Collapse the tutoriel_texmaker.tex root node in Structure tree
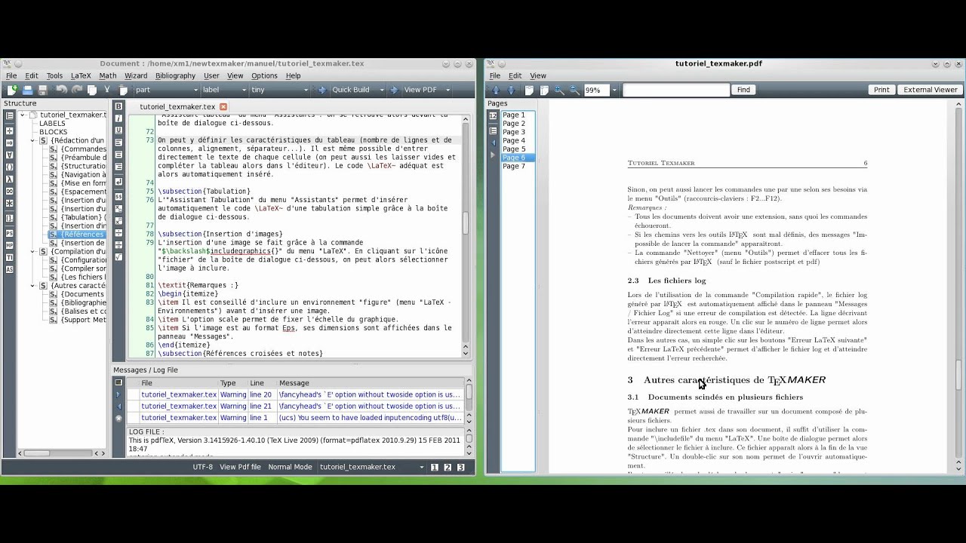Image resolution: width=966 pixels, height=543 pixels. [23, 115]
